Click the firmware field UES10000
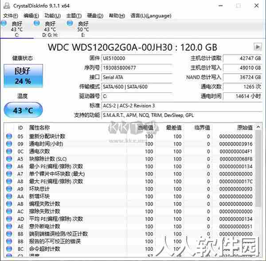This screenshot has height=261, width=266. point(137,58)
